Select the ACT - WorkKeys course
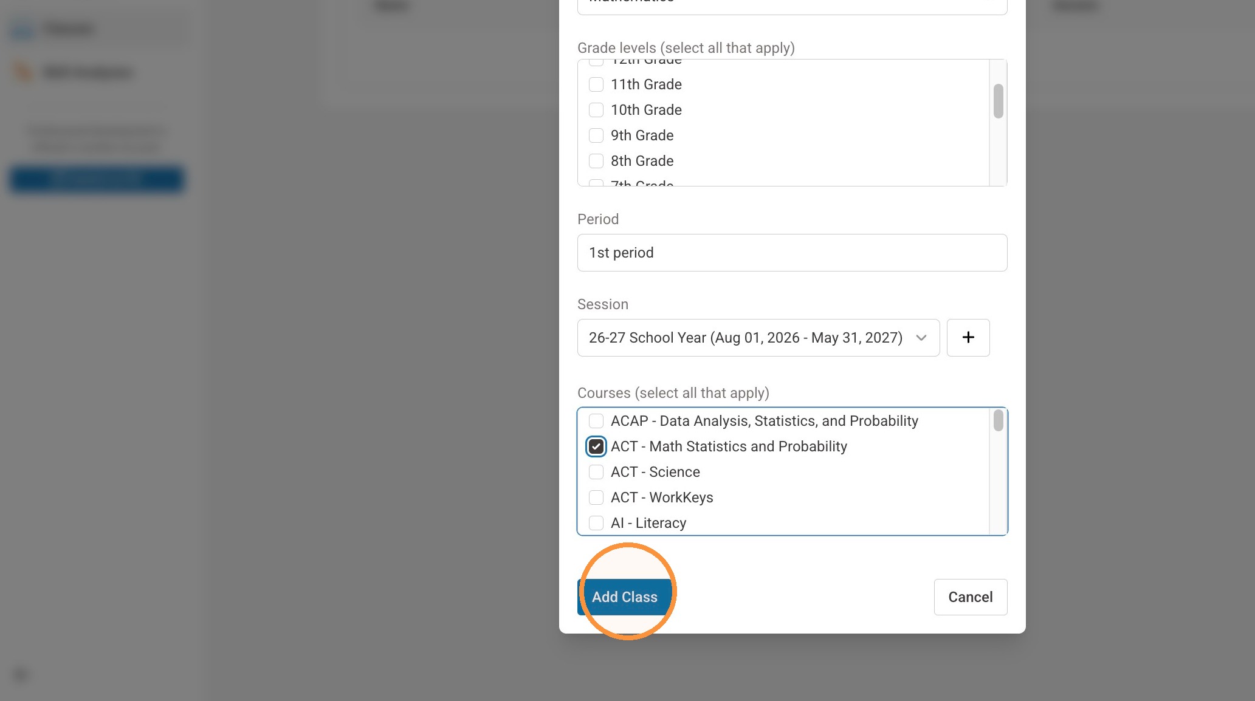This screenshot has width=1255, height=701. (596, 498)
